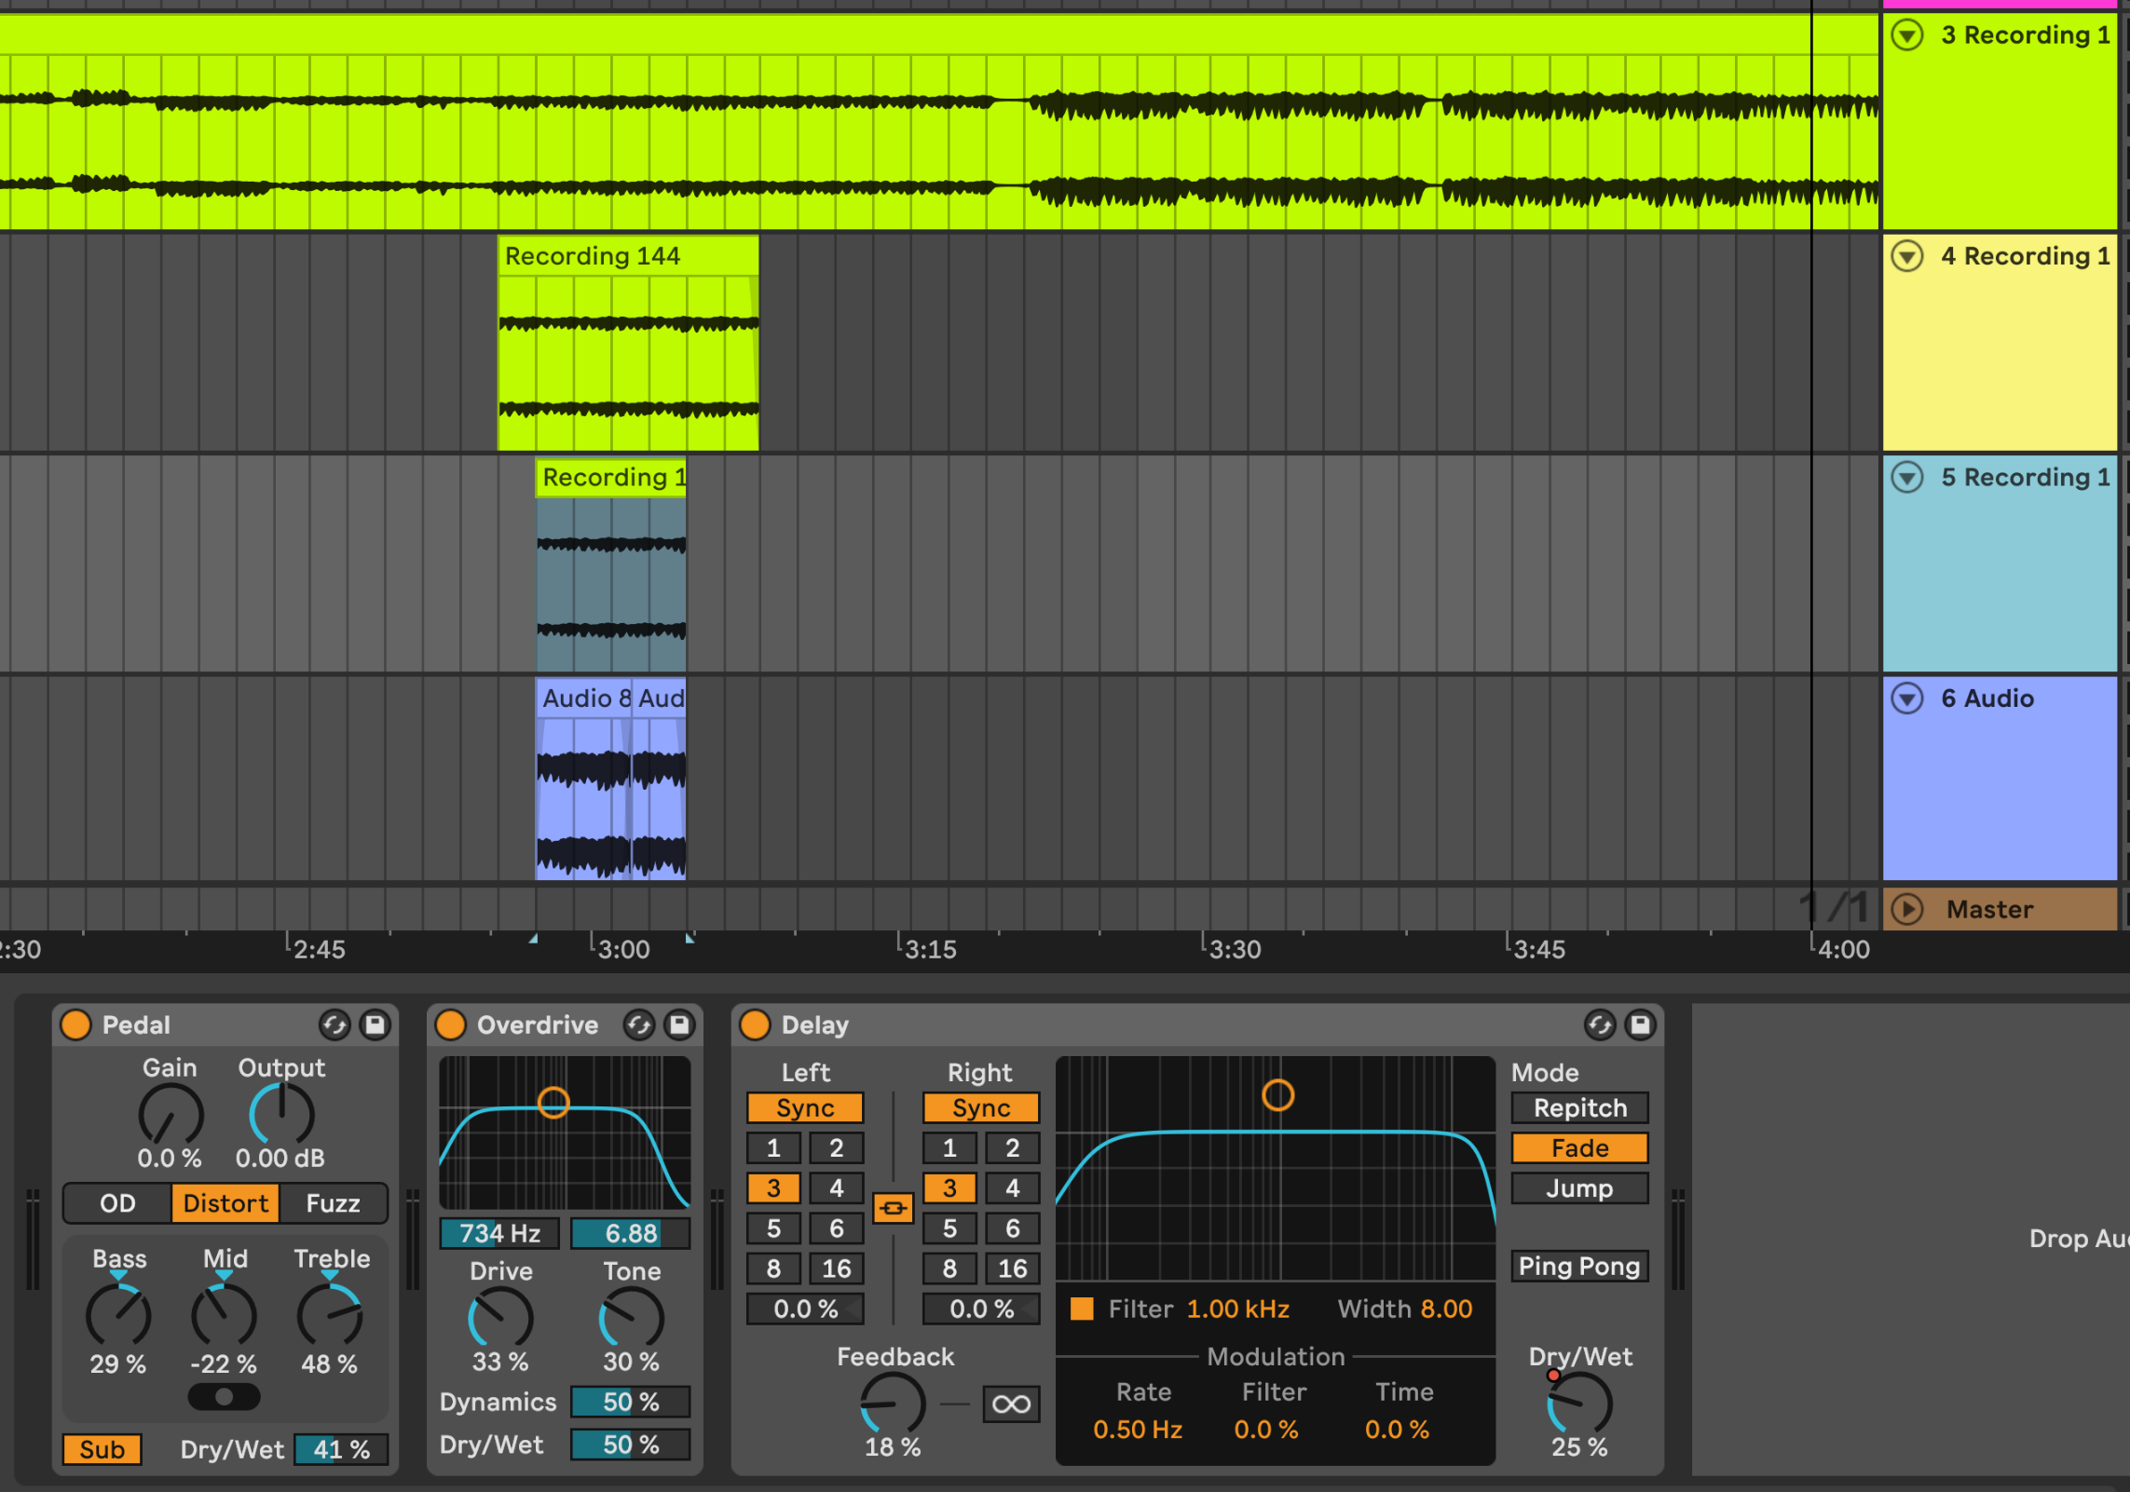The height and width of the screenshot is (1492, 2130).
Task: Save the Overdrive preset
Action: [x=680, y=1025]
